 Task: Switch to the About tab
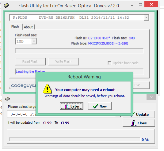click(x=28, y=27)
